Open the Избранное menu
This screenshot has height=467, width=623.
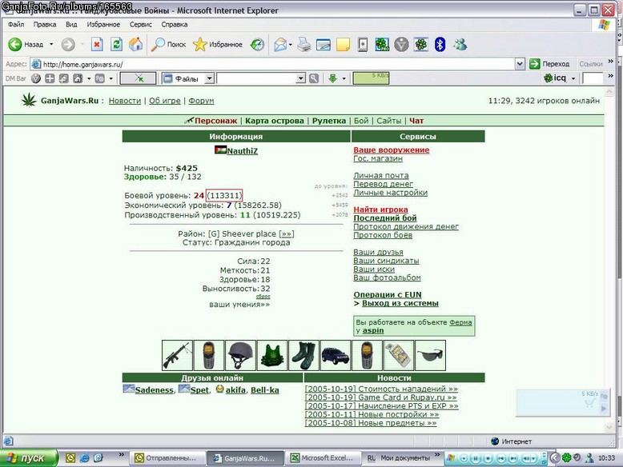click(x=103, y=25)
